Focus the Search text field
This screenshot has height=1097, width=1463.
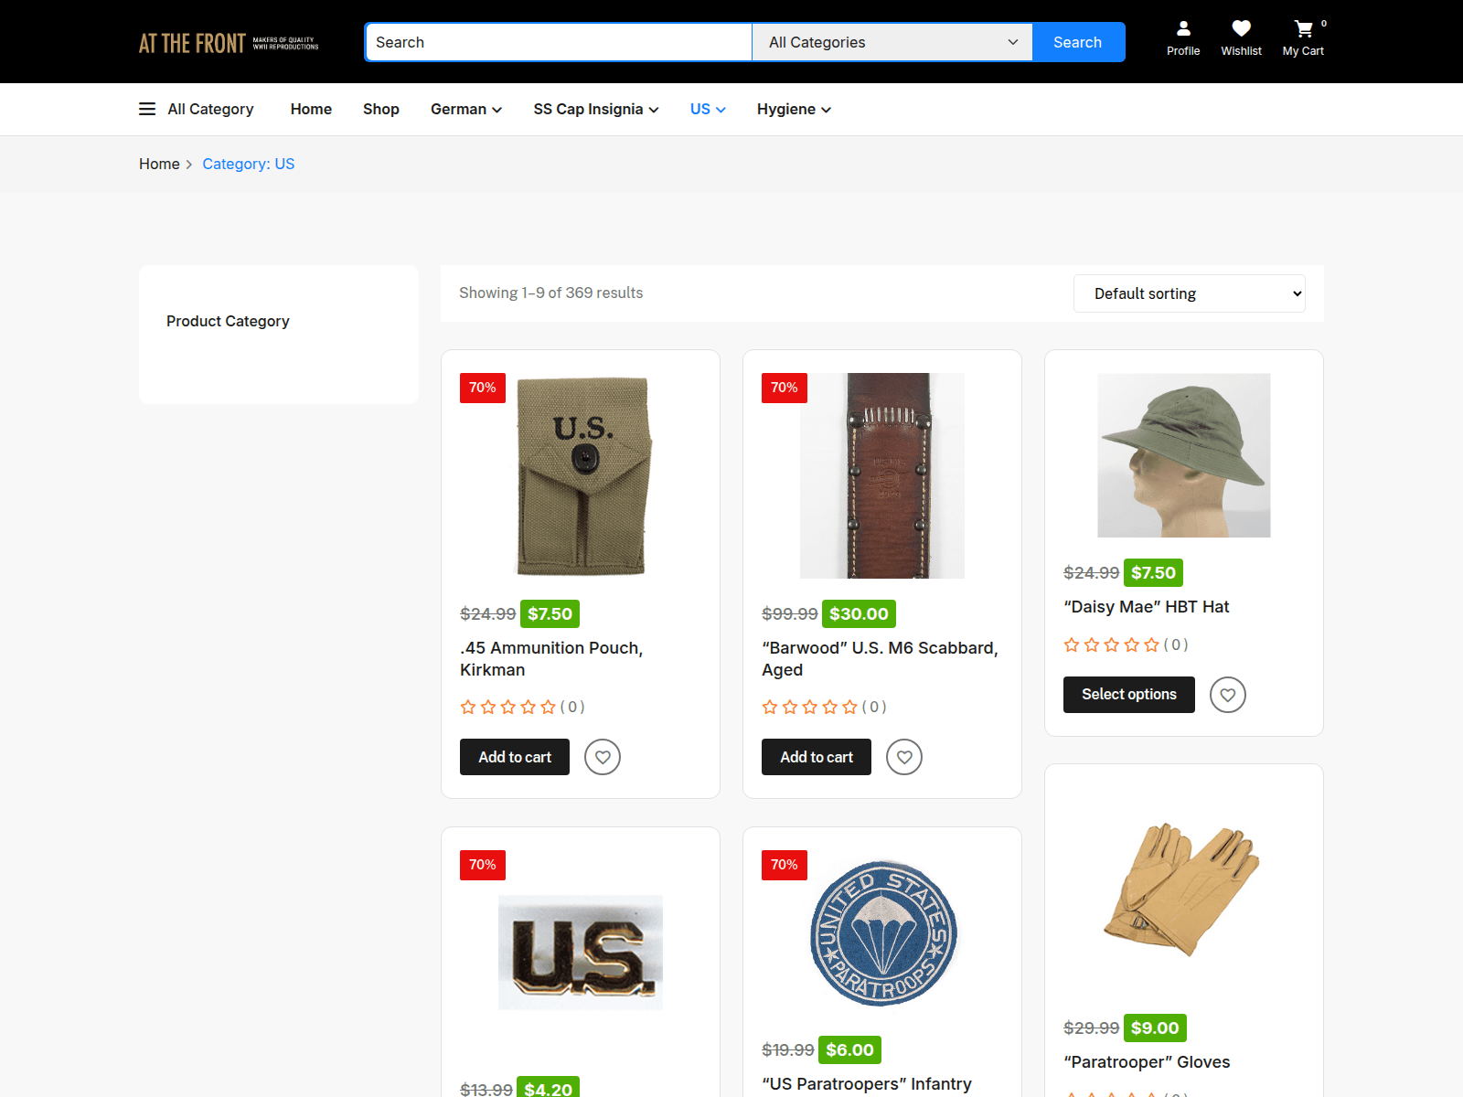[559, 42]
